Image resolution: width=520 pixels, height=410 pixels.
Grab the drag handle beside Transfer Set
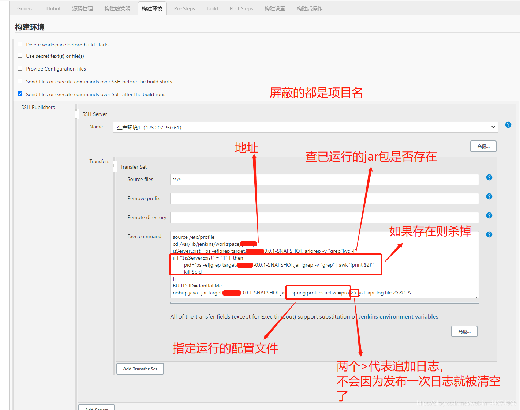click(x=116, y=166)
